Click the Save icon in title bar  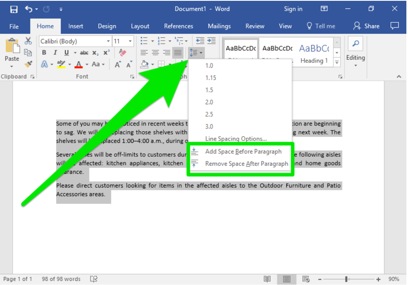pos(14,9)
